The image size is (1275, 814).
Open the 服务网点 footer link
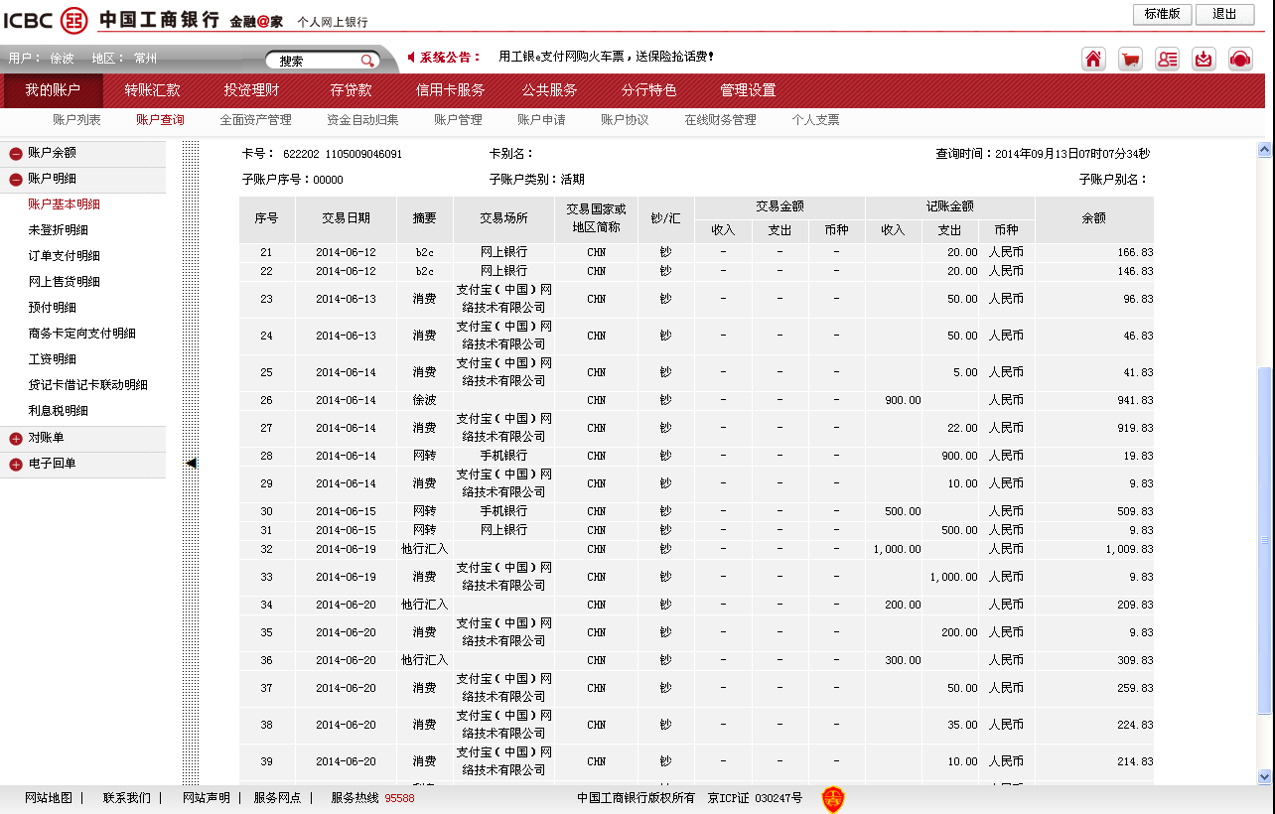click(x=277, y=798)
